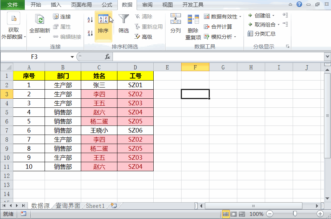Click the vertical scrollbar thumb
331x219 pixels.
(328, 115)
